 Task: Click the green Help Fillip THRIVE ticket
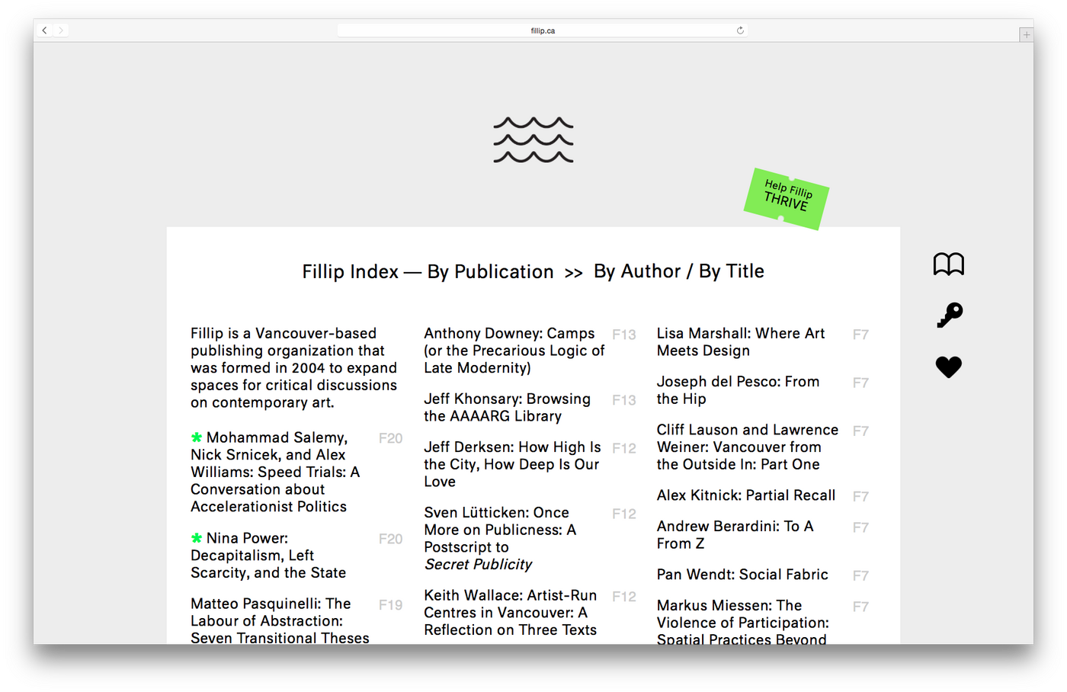787,199
